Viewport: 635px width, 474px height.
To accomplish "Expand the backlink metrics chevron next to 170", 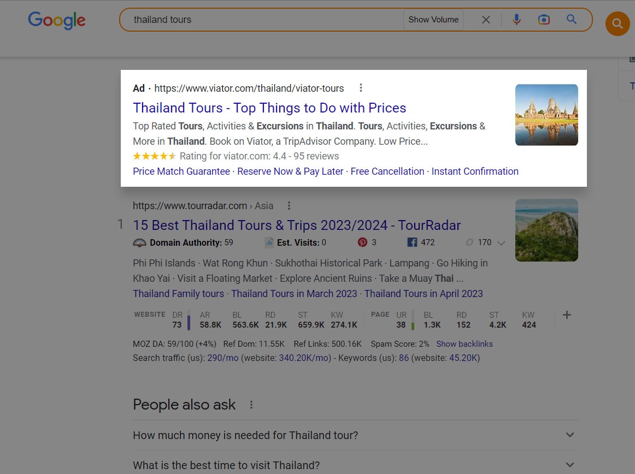I will click(501, 242).
